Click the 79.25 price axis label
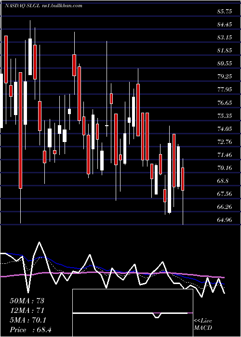Image resolution: width=241 pixels, height=337 pixels. point(225,77)
